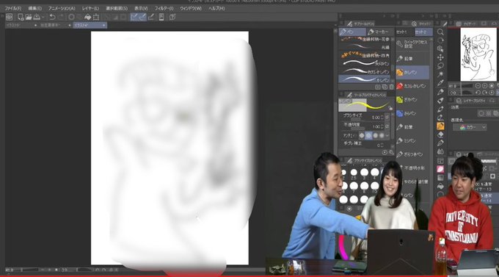Screen dimensions: 499x277
Task: Click the 不透明度 value stepper arrows
Action: point(382,126)
